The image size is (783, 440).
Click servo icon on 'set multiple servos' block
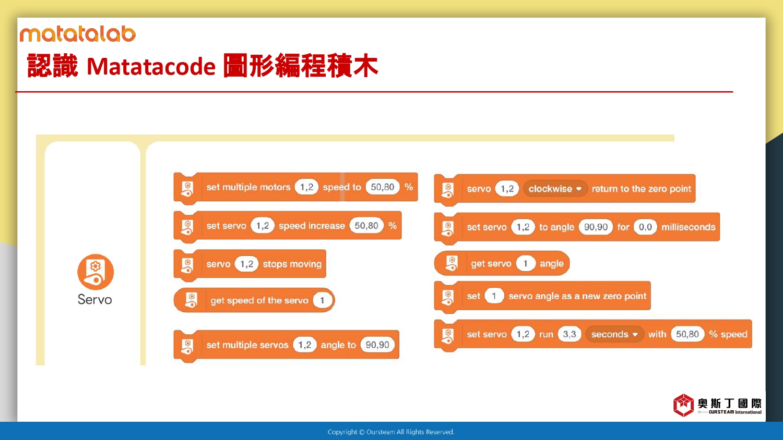pyautogui.click(x=187, y=346)
